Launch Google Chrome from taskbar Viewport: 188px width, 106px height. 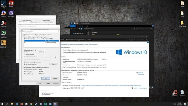31,104
